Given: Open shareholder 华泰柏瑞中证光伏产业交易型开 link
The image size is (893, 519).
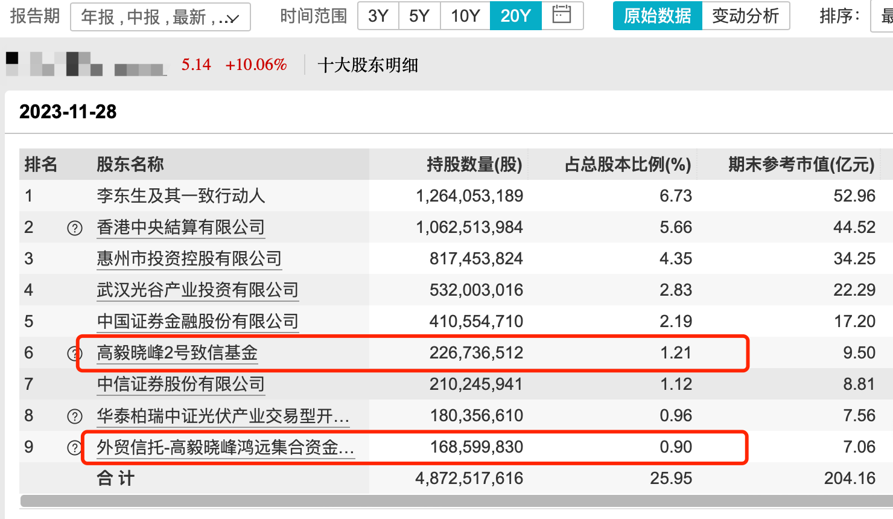Looking at the screenshot, I should [223, 416].
